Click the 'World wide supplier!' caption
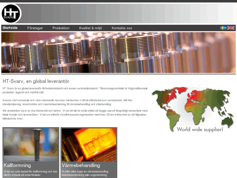The width and height of the screenshot is (237, 178). tap(200, 130)
